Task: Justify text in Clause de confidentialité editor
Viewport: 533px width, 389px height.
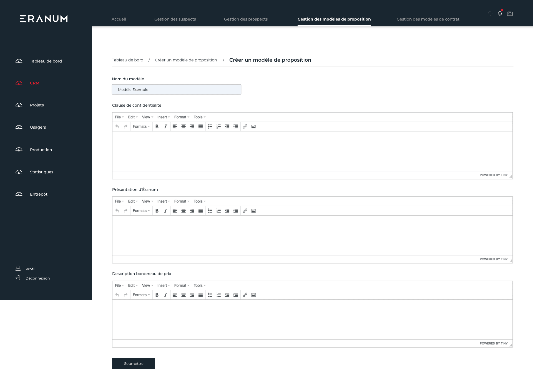Action: [x=201, y=126]
